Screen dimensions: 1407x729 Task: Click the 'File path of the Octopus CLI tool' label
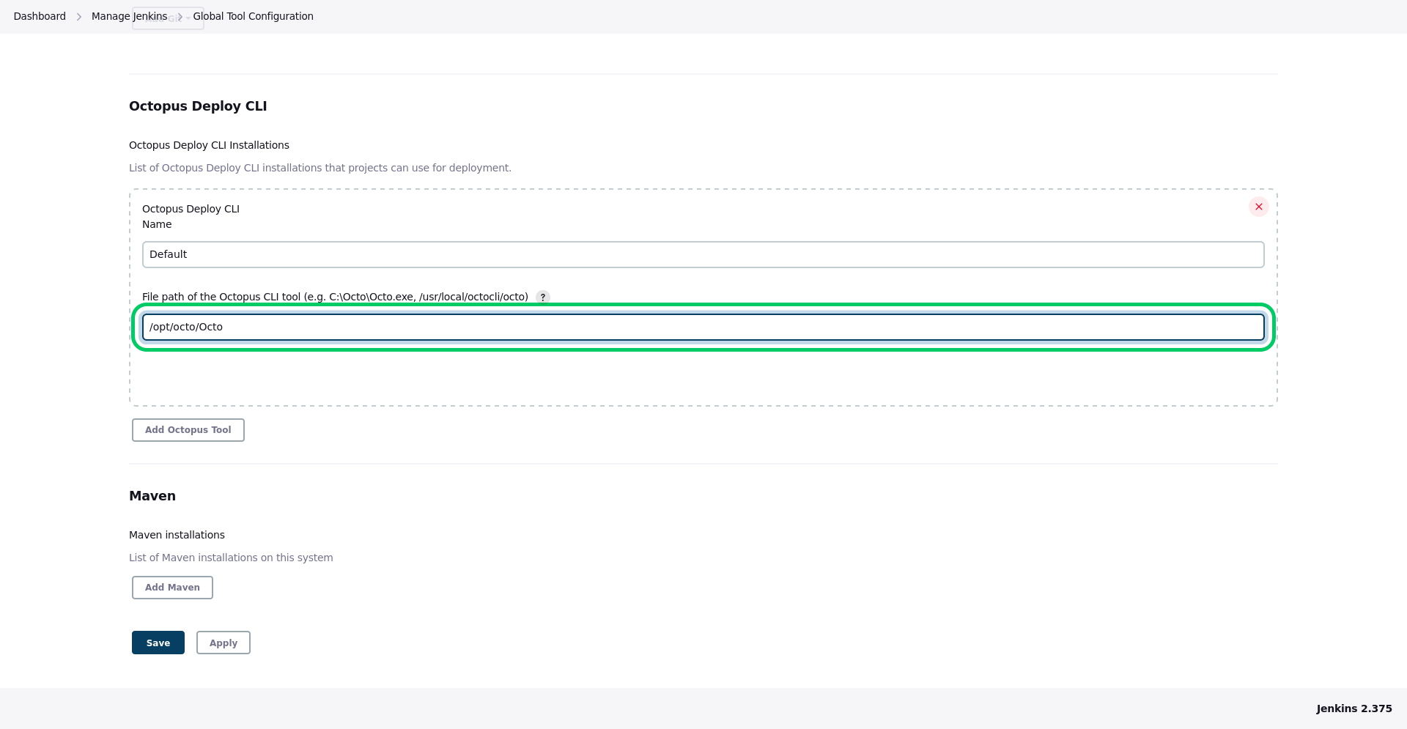pyautogui.click(x=335, y=297)
